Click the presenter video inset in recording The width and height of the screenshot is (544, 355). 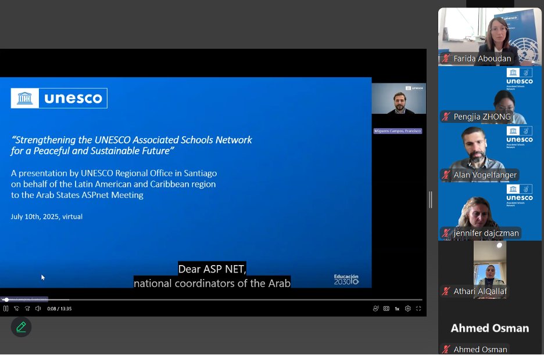[399, 99]
